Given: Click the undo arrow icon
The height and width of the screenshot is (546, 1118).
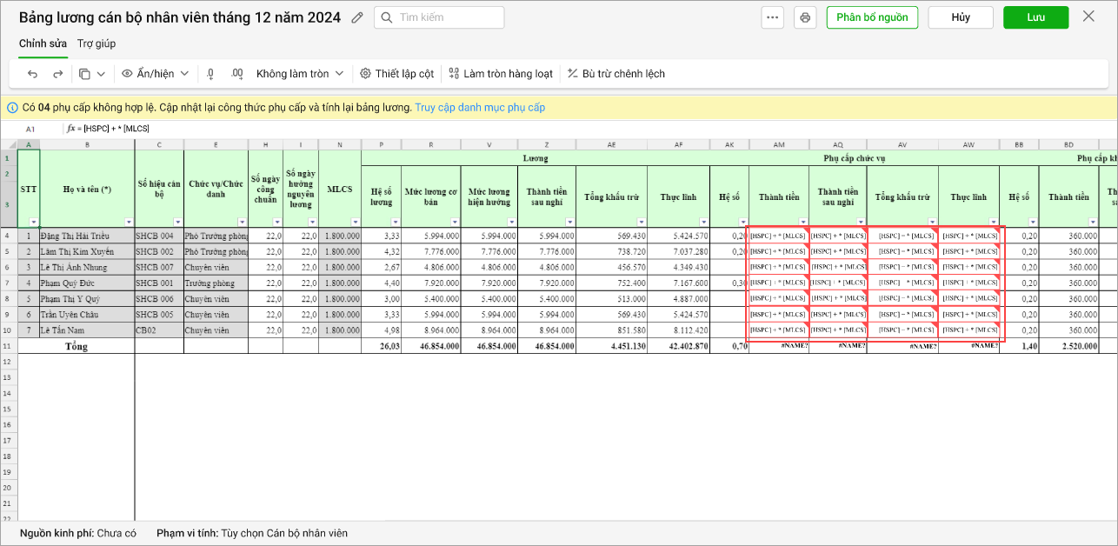Looking at the screenshot, I should pyautogui.click(x=33, y=74).
